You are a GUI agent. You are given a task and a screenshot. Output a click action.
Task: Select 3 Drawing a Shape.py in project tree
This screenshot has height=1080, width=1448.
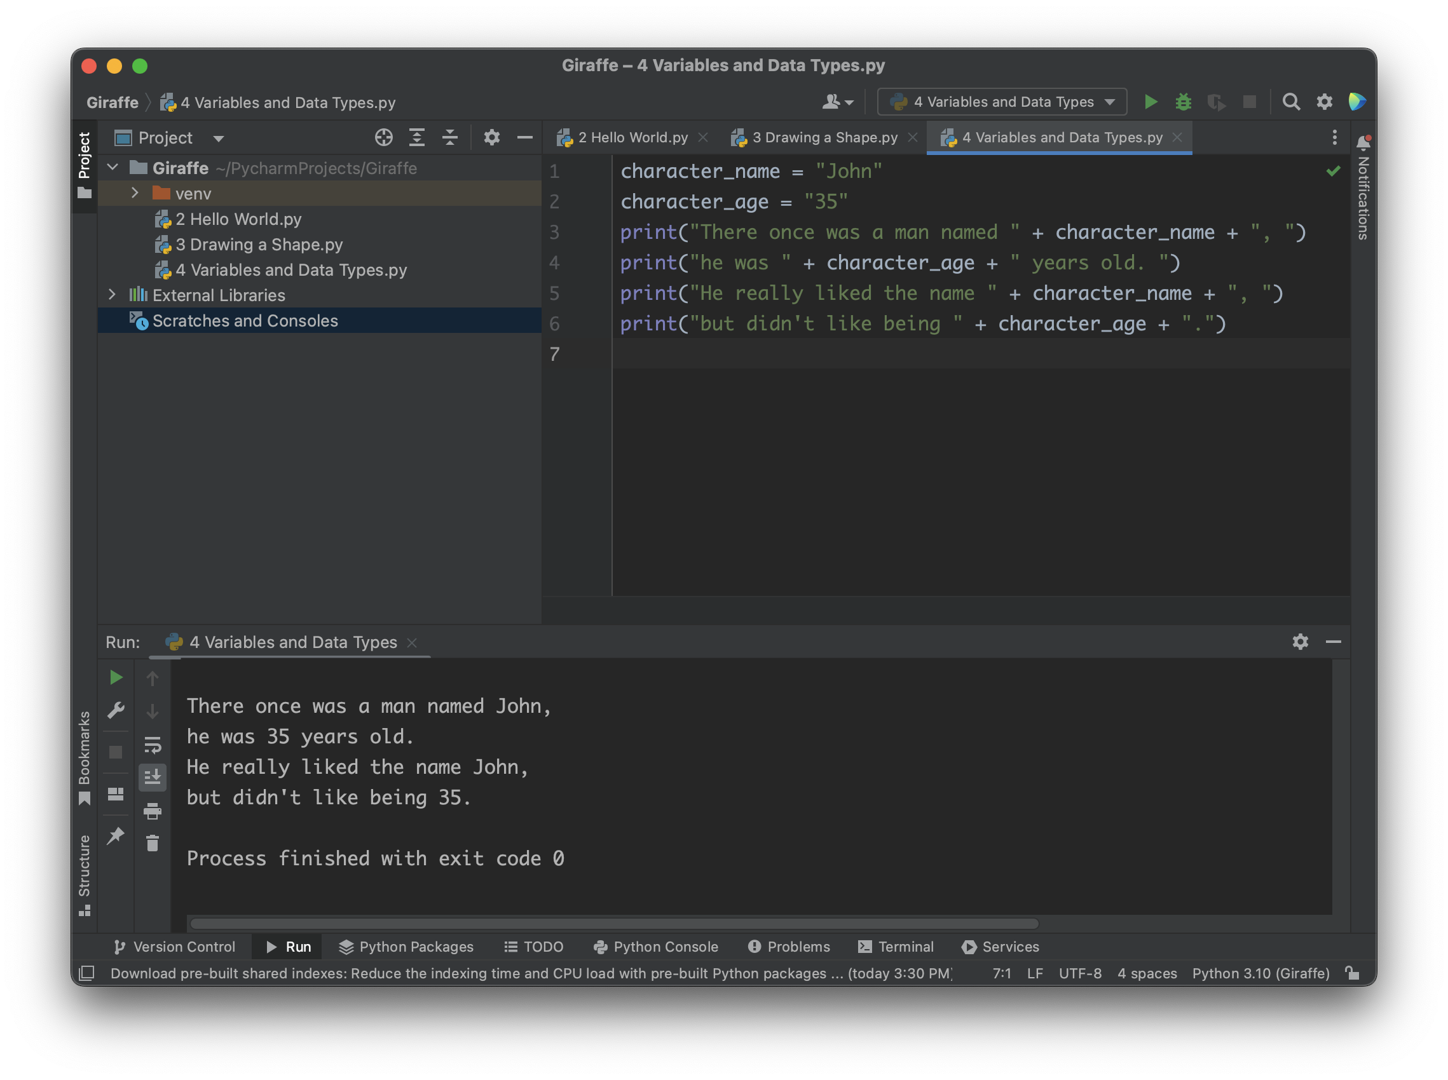click(x=259, y=245)
